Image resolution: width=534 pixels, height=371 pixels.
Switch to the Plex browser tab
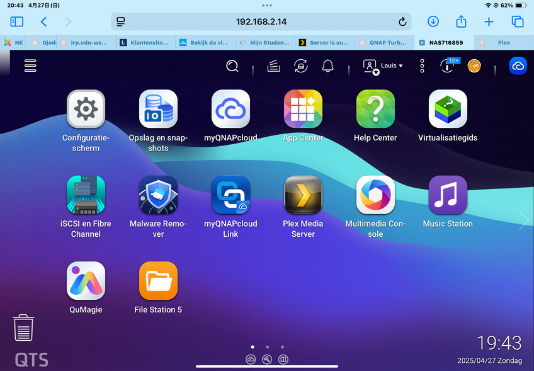click(x=504, y=43)
